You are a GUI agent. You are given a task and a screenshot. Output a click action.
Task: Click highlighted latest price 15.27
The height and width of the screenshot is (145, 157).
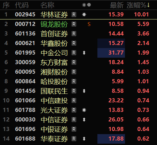[116, 43]
